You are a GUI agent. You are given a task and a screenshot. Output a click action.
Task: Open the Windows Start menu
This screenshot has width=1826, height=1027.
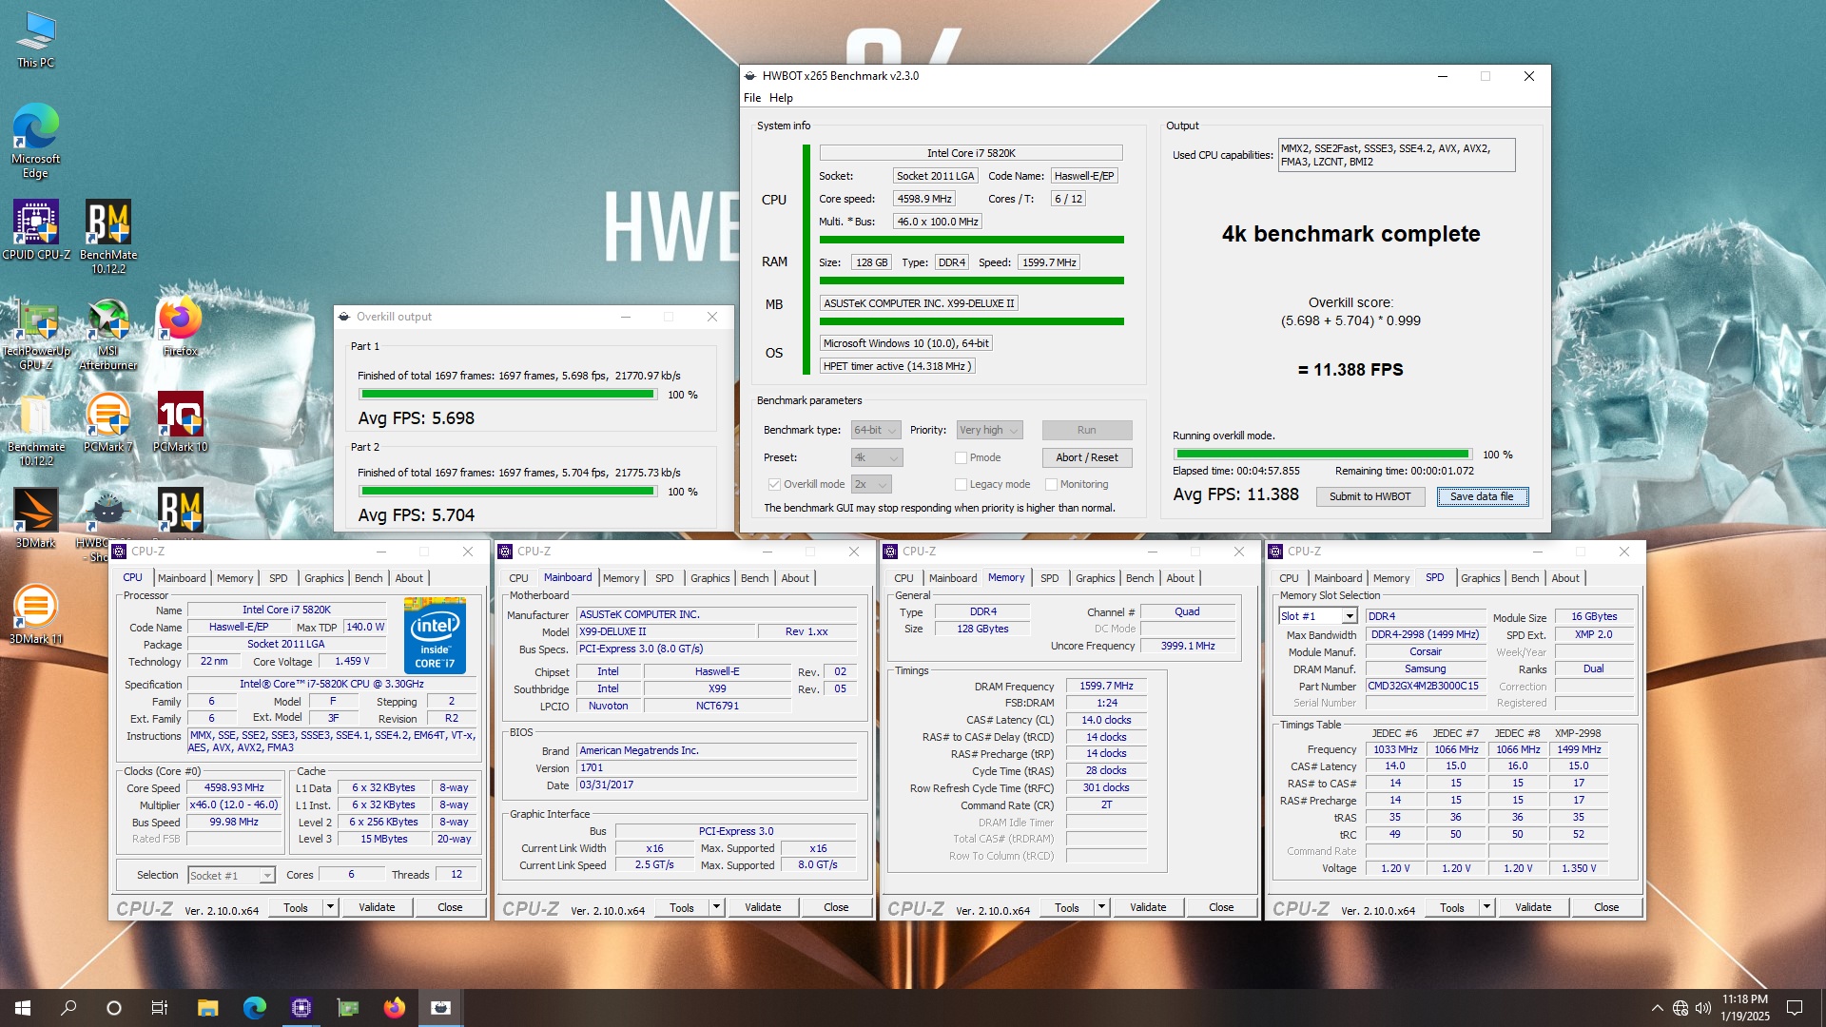(23, 1008)
